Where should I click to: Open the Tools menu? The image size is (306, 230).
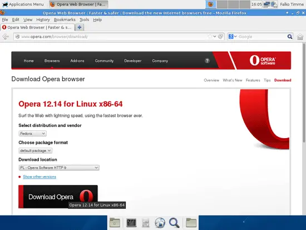(84, 19)
